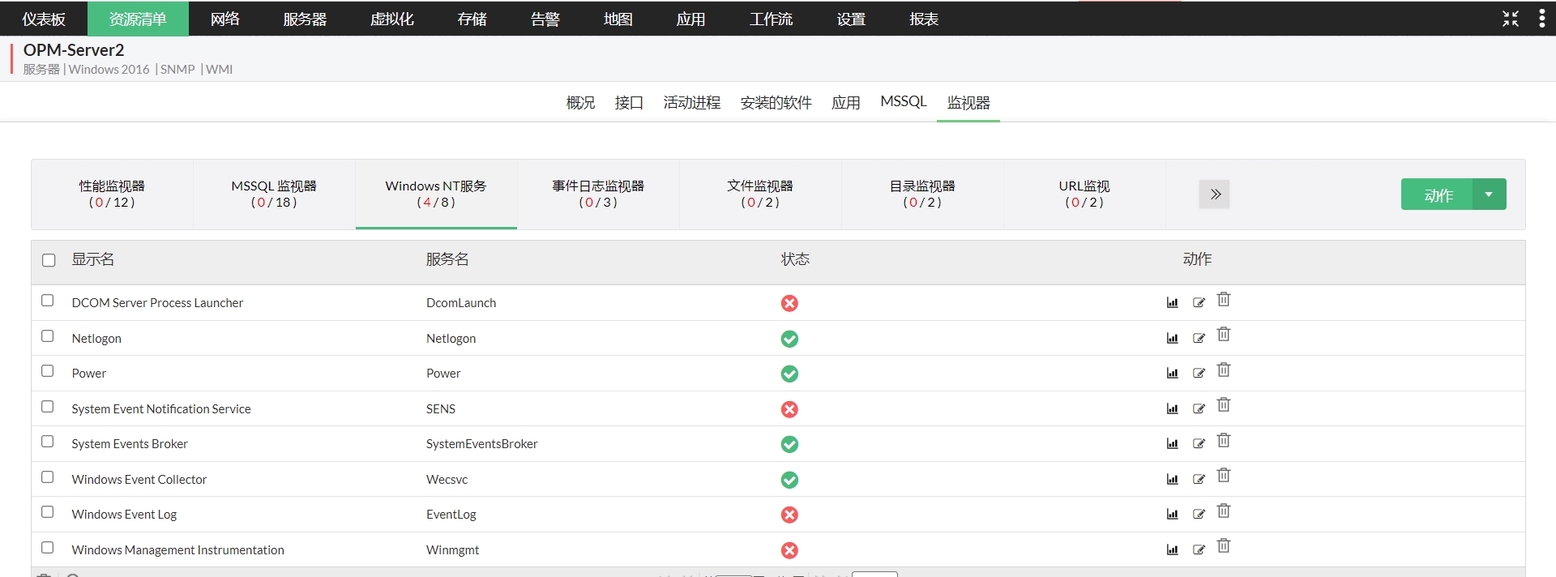The height and width of the screenshot is (577, 1556).
Task: Check the Windows Event Log row
Action: click(48, 512)
